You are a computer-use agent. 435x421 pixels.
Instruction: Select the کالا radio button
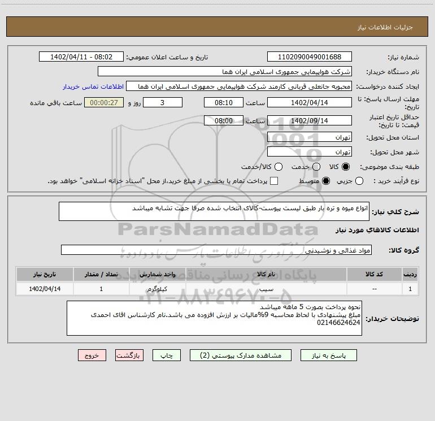pos(346,167)
